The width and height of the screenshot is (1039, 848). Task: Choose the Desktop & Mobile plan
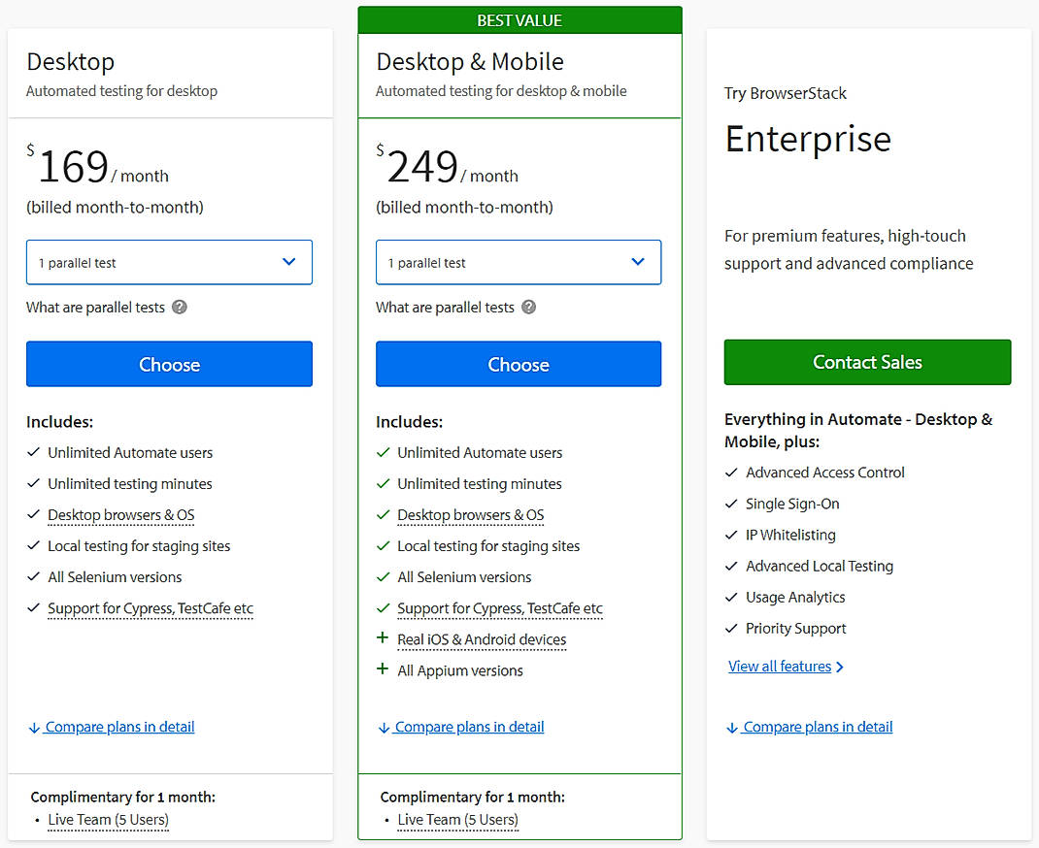point(519,364)
